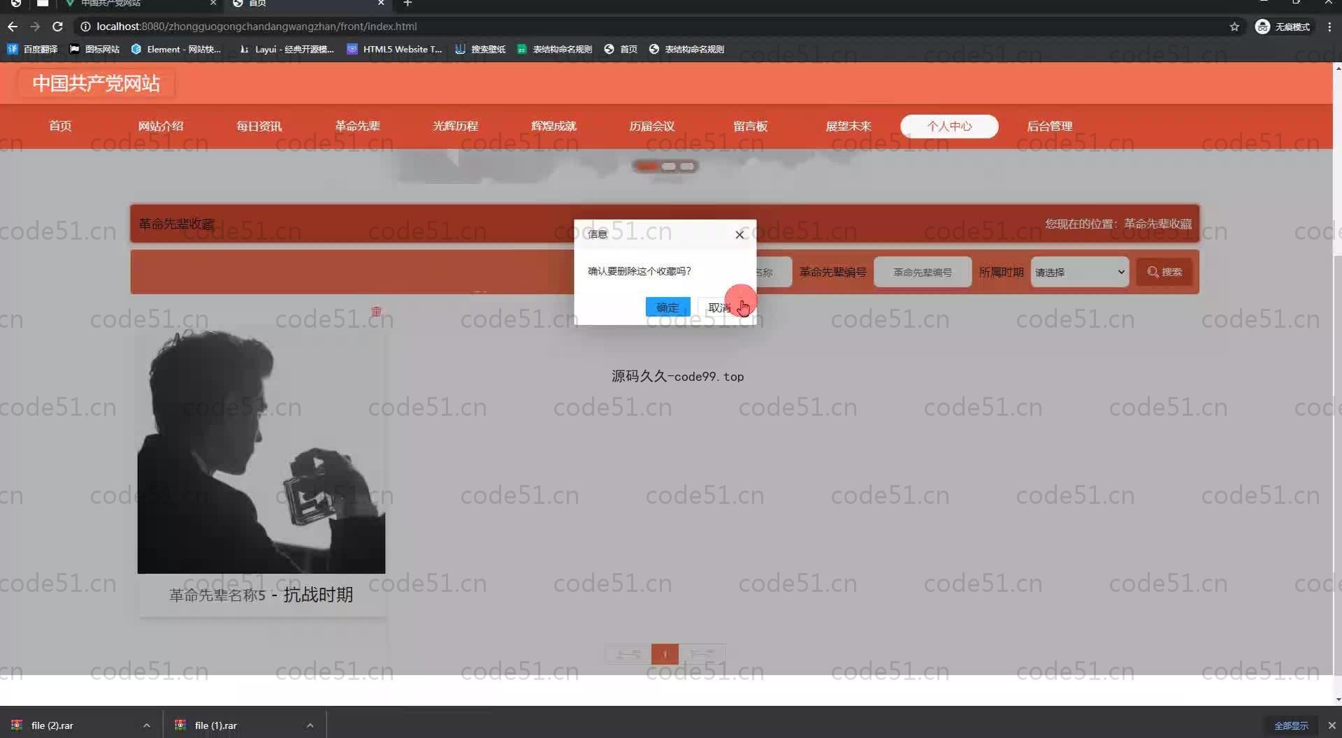Open the 历届会议 navigation item
The width and height of the screenshot is (1342, 738).
[652, 126]
